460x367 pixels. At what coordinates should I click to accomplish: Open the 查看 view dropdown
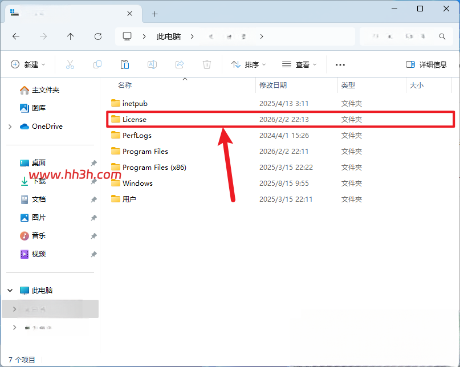coord(299,64)
